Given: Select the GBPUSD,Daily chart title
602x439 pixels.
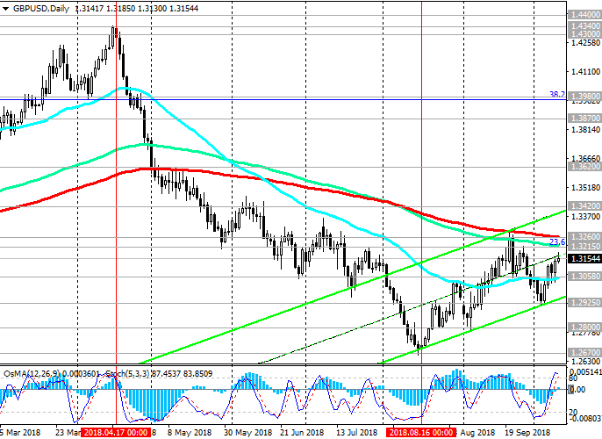Looking at the screenshot, I should (x=40, y=9).
